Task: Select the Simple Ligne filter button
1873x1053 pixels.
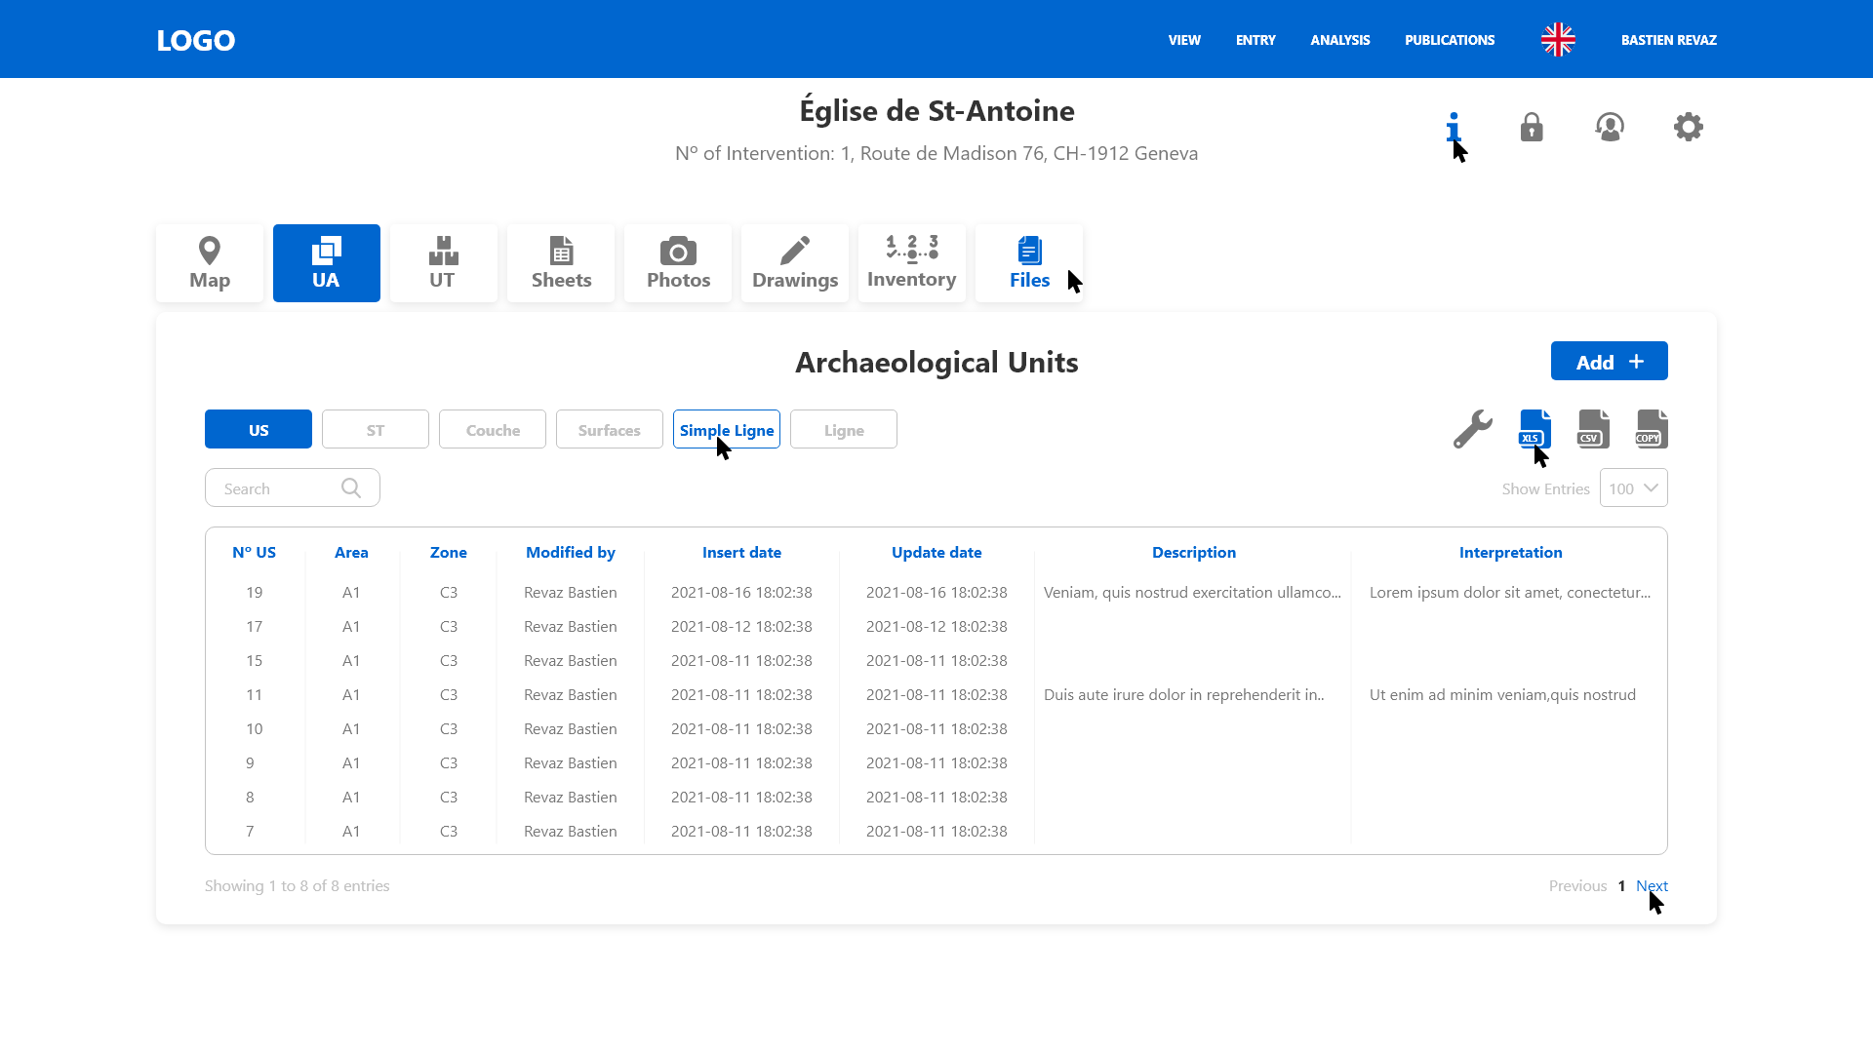Action: tap(727, 429)
